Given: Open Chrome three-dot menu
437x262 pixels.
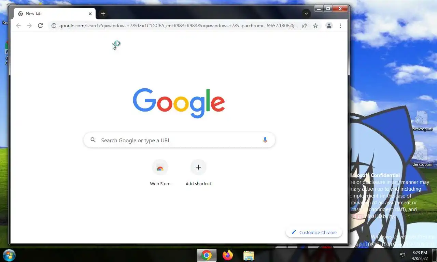Looking at the screenshot, I should [x=340, y=26].
